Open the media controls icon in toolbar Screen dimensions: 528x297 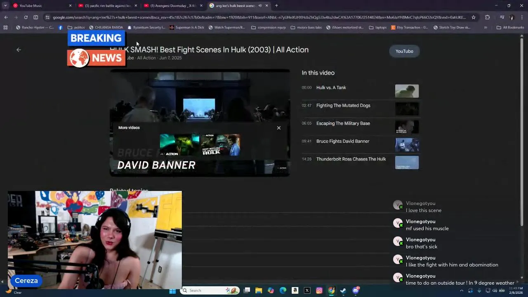(x=502, y=17)
